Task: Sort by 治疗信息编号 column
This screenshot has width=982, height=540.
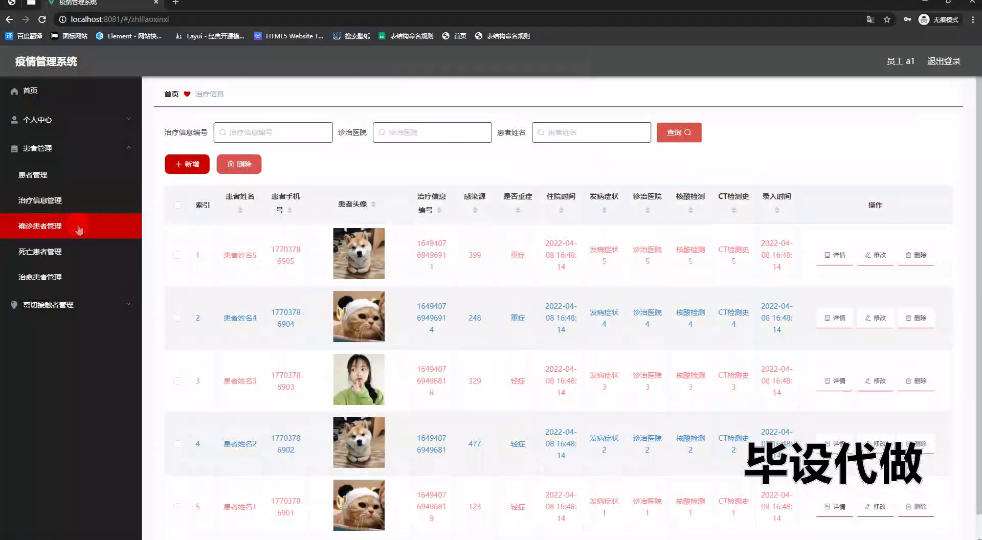Action: click(x=439, y=210)
